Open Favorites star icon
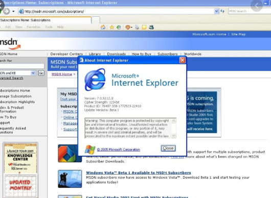Image resolution: width=271 pixels, height=198 pixels. [112, 27]
